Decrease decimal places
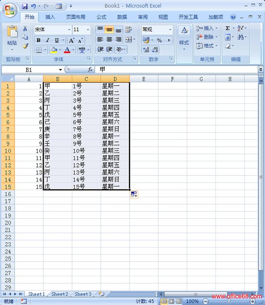Viewport: 265px width, 305px height. pyautogui.click(x=155, y=50)
